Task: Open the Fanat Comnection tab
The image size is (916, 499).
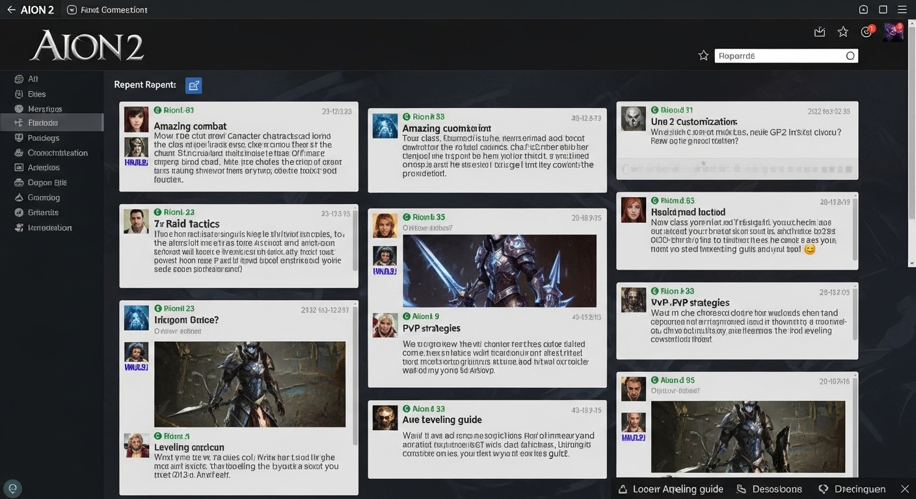Action: 107,10
